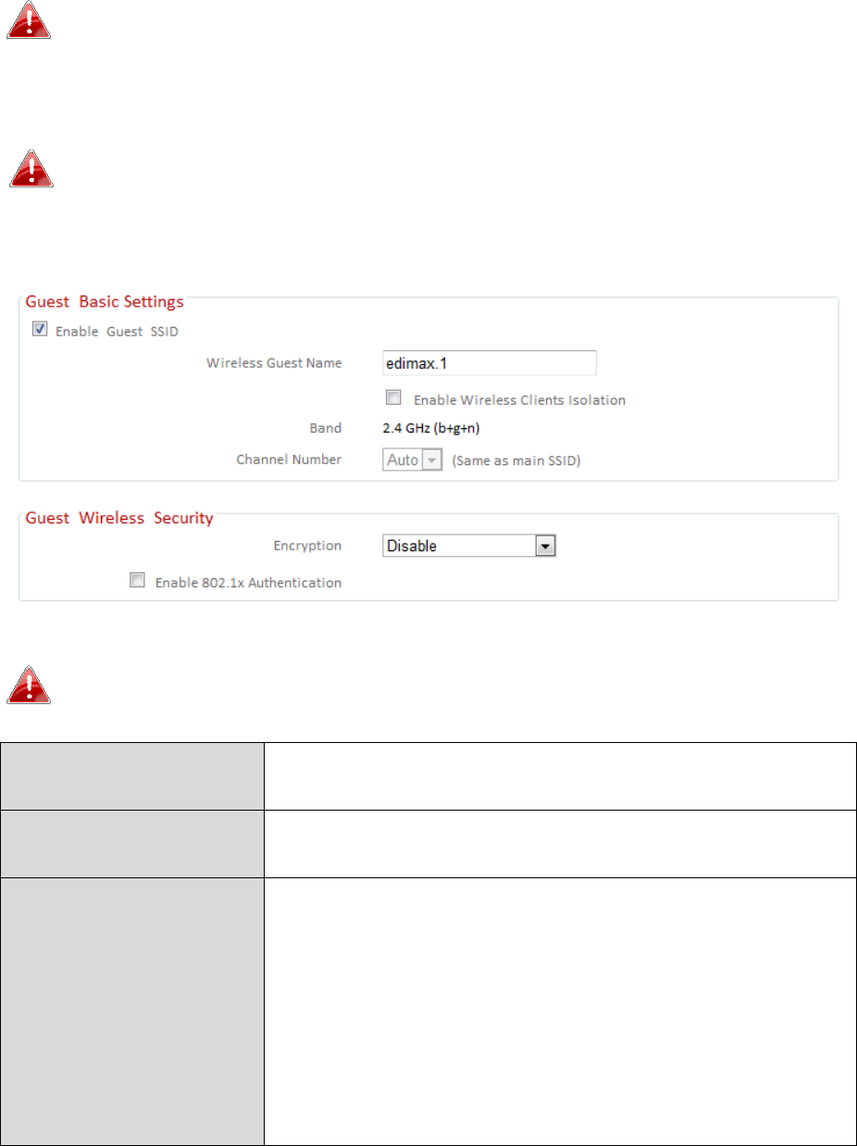The height and width of the screenshot is (1146, 857).
Task: Click the Wireless Guest Name label
Action: 274,363
